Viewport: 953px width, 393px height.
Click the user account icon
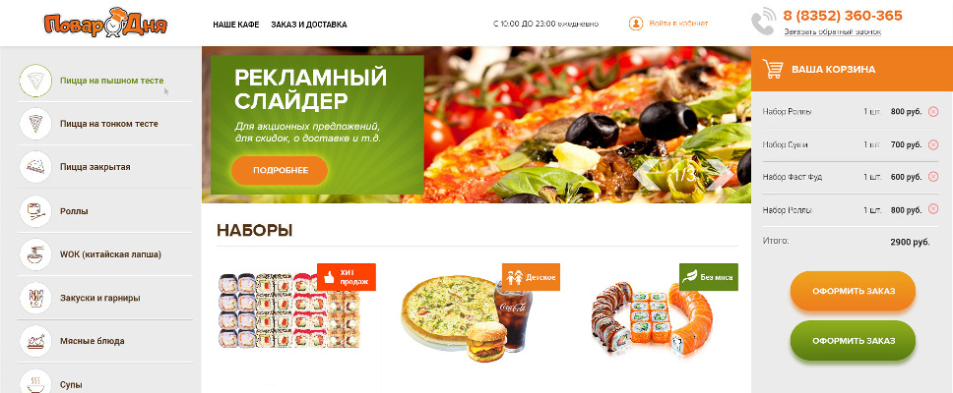pyautogui.click(x=636, y=24)
